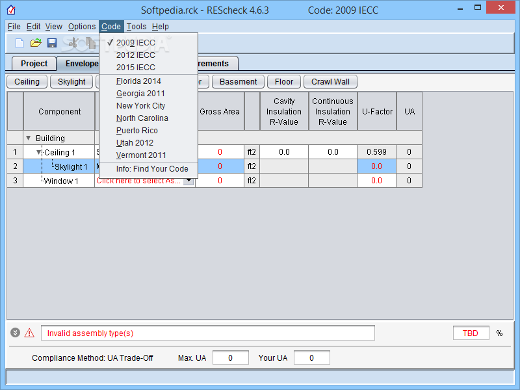Viewport: 520px width, 390px height.
Task: Select the Ceiling 1 component cell
Action: click(59, 152)
